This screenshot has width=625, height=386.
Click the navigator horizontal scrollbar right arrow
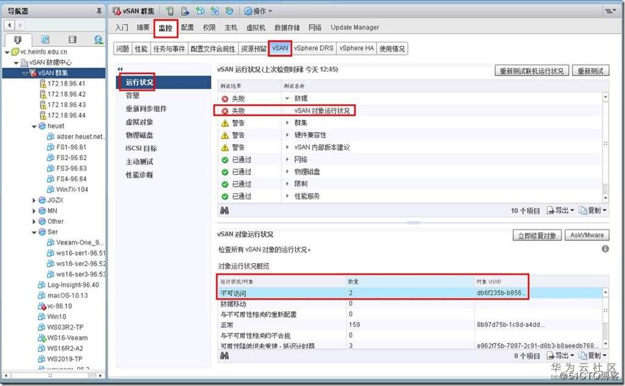click(x=100, y=376)
